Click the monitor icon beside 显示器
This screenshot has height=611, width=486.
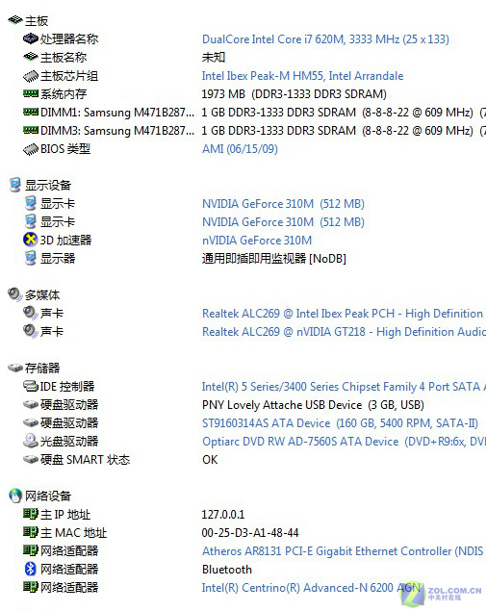(31, 258)
